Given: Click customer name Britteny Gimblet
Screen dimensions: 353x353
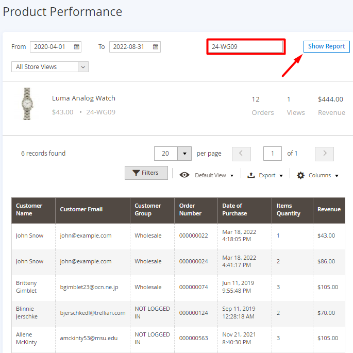Looking at the screenshot, I should [26, 287].
